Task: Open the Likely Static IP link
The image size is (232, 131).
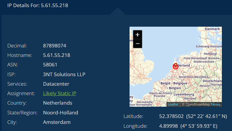Action: click(60, 93)
